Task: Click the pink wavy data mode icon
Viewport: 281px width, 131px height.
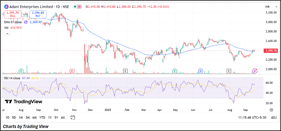Action: tap(79, 7)
